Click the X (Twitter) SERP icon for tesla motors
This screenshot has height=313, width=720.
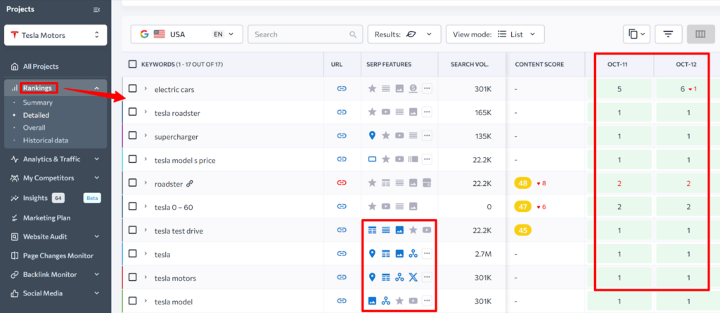click(x=413, y=277)
